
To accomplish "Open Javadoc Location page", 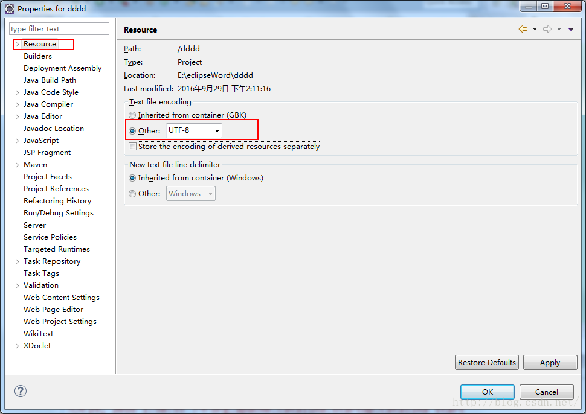I will pos(53,129).
